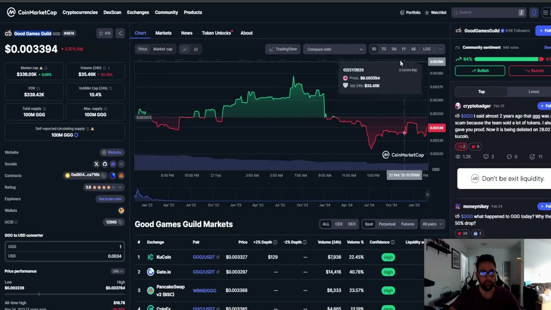
Task: Click the KuCoin exchange logo
Action: 150,257
